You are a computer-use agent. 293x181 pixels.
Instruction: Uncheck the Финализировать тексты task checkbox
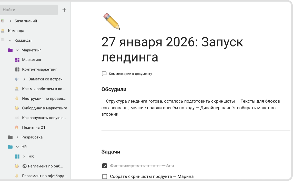pos(105,166)
